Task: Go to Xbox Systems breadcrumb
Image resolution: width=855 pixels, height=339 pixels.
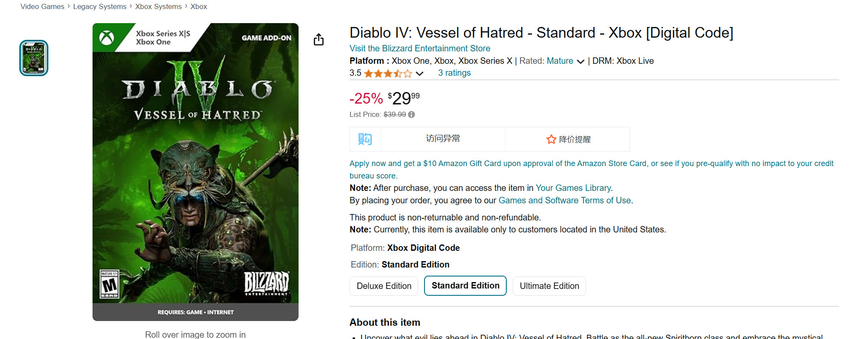Action: [x=158, y=6]
